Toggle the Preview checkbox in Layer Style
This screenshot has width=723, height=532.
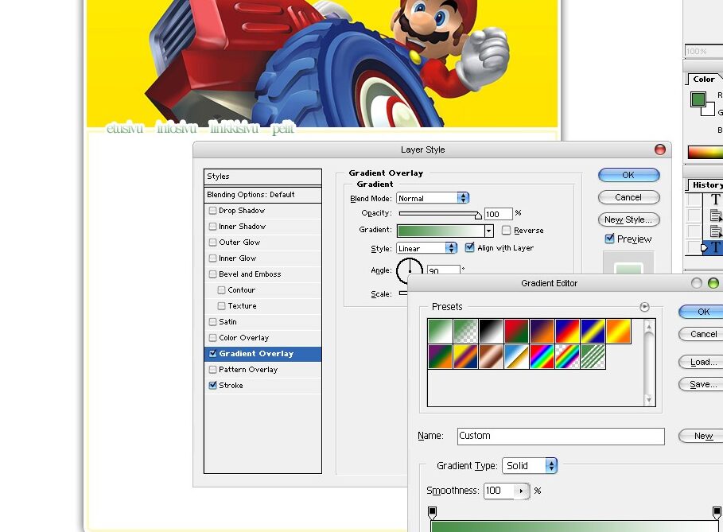pos(609,239)
